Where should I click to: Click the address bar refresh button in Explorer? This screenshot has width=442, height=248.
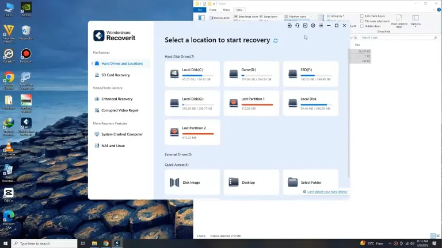(356, 38)
